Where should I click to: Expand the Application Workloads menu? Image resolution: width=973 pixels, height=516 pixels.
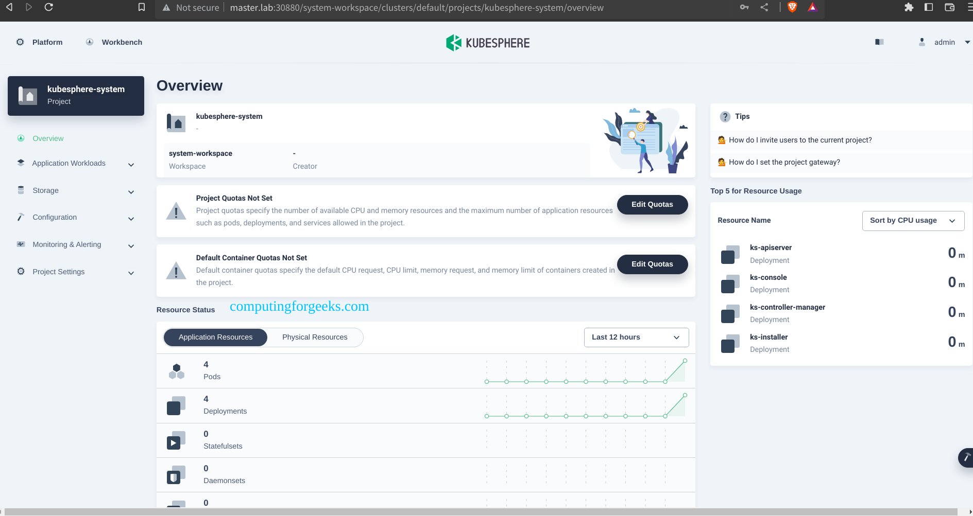tap(76, 164)
